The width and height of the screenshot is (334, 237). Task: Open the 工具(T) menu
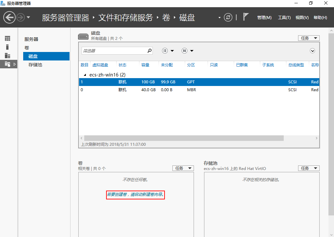coord(284,18)
